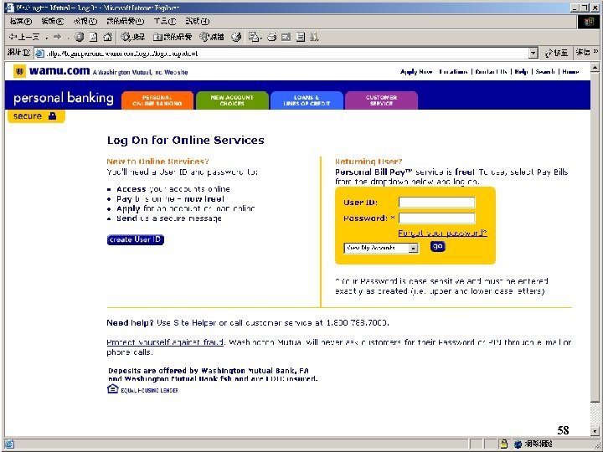Click the User ID input field
Viewport: 603px width, 452px height.
pos(436,203)
